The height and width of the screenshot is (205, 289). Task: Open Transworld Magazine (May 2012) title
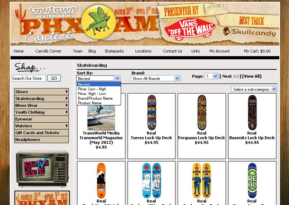[101, 140]
